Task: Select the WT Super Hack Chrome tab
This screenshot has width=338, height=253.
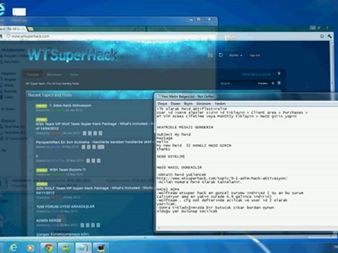Action: pos(12,29)
